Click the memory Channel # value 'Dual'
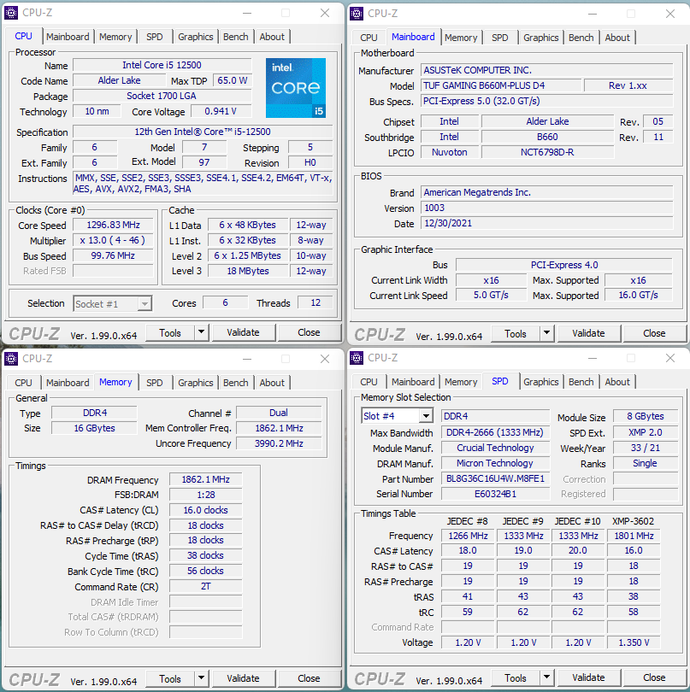The height and width of the screenshot is (692, 690). (279, 413)
